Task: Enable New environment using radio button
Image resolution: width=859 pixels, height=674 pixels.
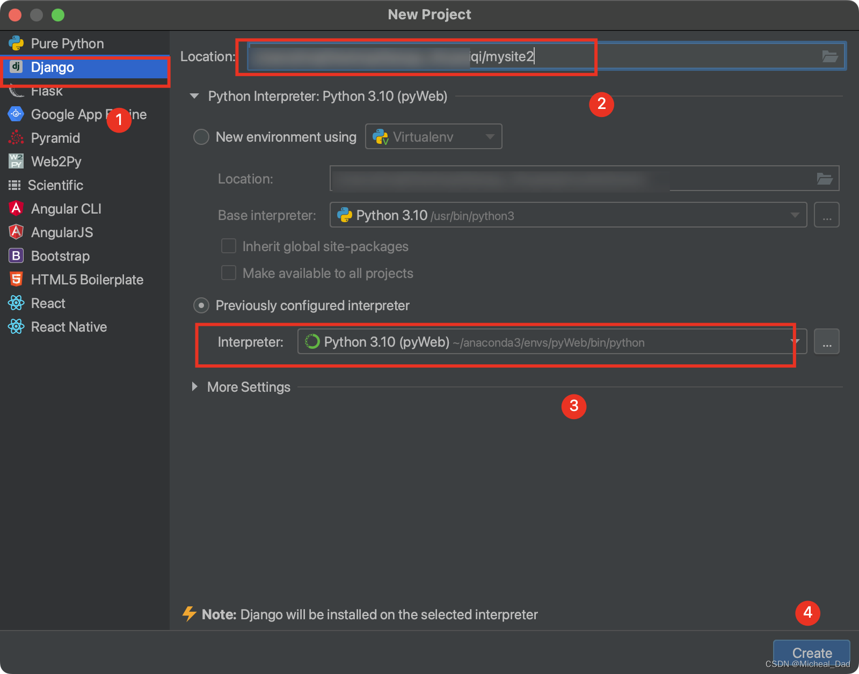Action: [201, 137]
